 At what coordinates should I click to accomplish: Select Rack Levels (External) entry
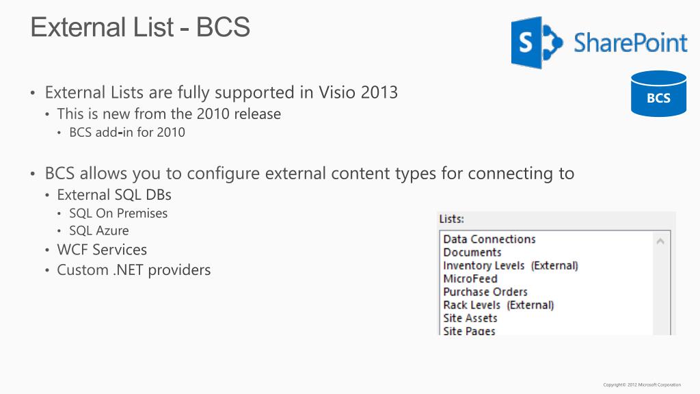tap(498, 305)
